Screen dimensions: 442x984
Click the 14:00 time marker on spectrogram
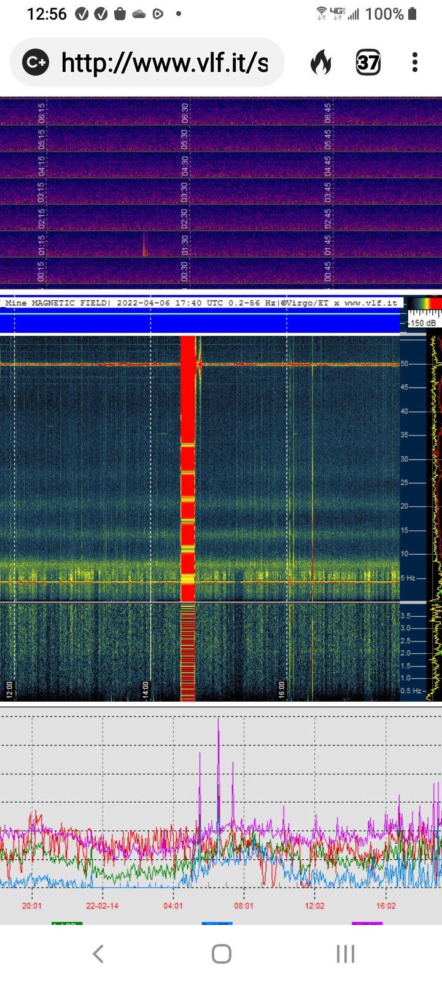click(x=145, y=688)
